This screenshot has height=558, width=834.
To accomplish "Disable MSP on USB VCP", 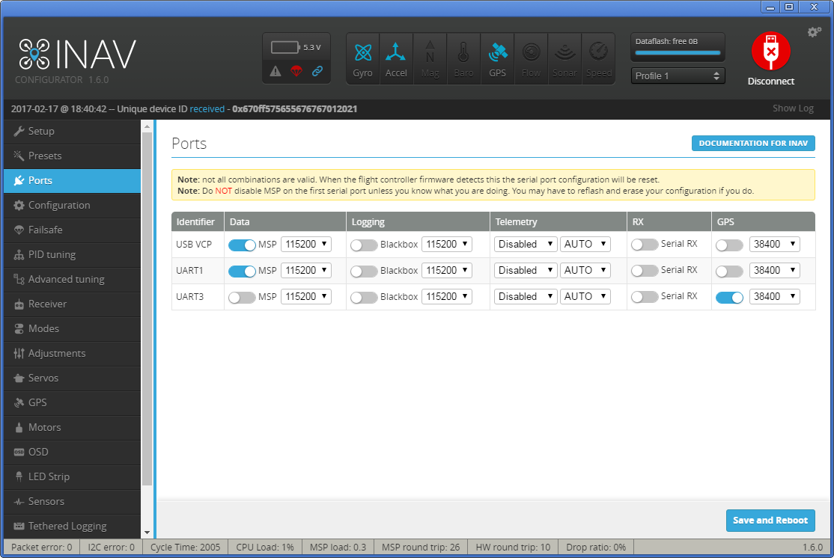I will [242, 245].
